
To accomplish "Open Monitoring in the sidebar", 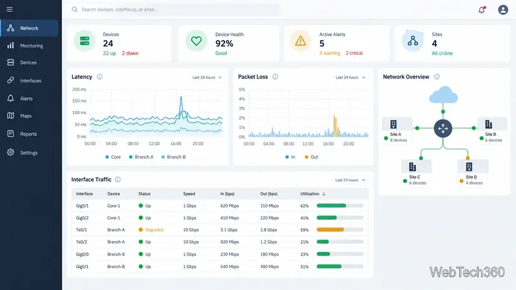I will click(x=30, y=46).
